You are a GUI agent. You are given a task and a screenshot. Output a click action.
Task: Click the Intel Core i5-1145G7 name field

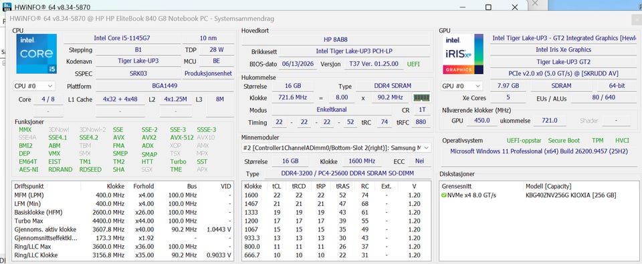pyautogui.click(x=122, y=38)
